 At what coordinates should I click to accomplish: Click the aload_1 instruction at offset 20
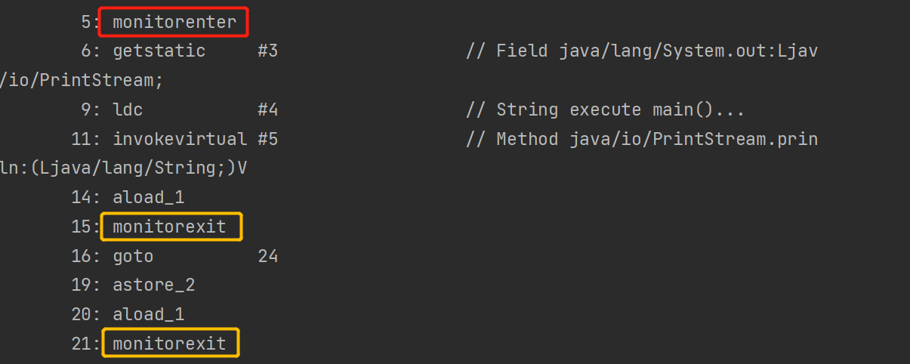click(148, 314)
